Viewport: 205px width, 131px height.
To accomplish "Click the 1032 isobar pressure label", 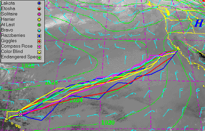I will point(28,66).
